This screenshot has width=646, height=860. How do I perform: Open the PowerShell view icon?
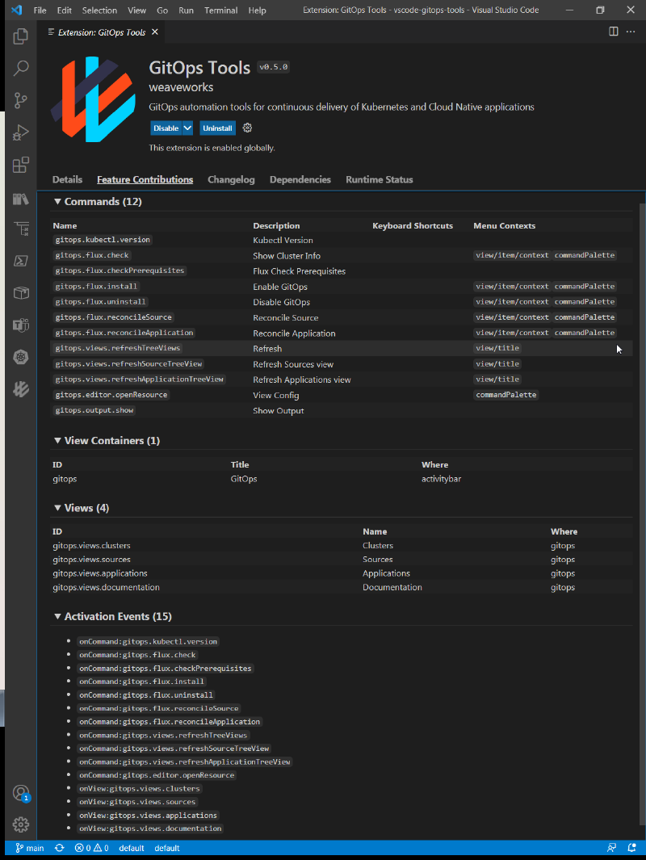click(21, 261)
